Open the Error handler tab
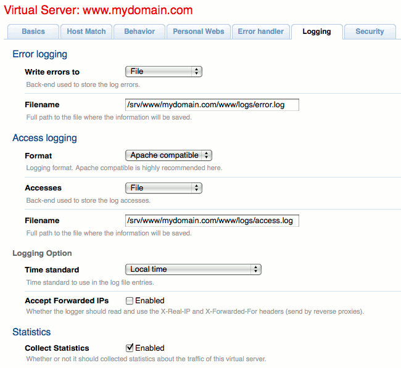401x368 pixels. (261, 31)
